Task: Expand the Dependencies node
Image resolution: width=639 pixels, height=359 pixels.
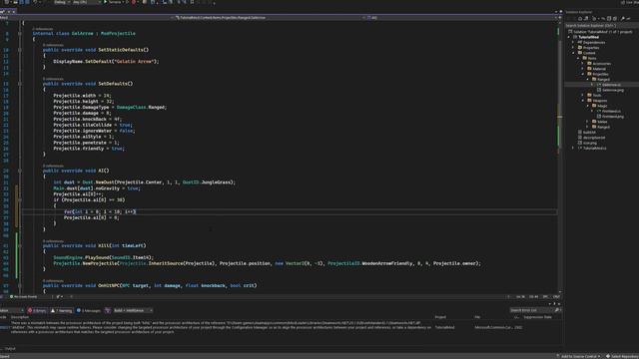Action: coord(573,42)
